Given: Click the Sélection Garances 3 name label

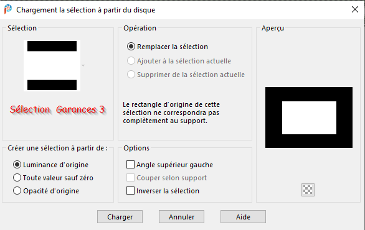Looking at the screenshot, I should point(57,109).
